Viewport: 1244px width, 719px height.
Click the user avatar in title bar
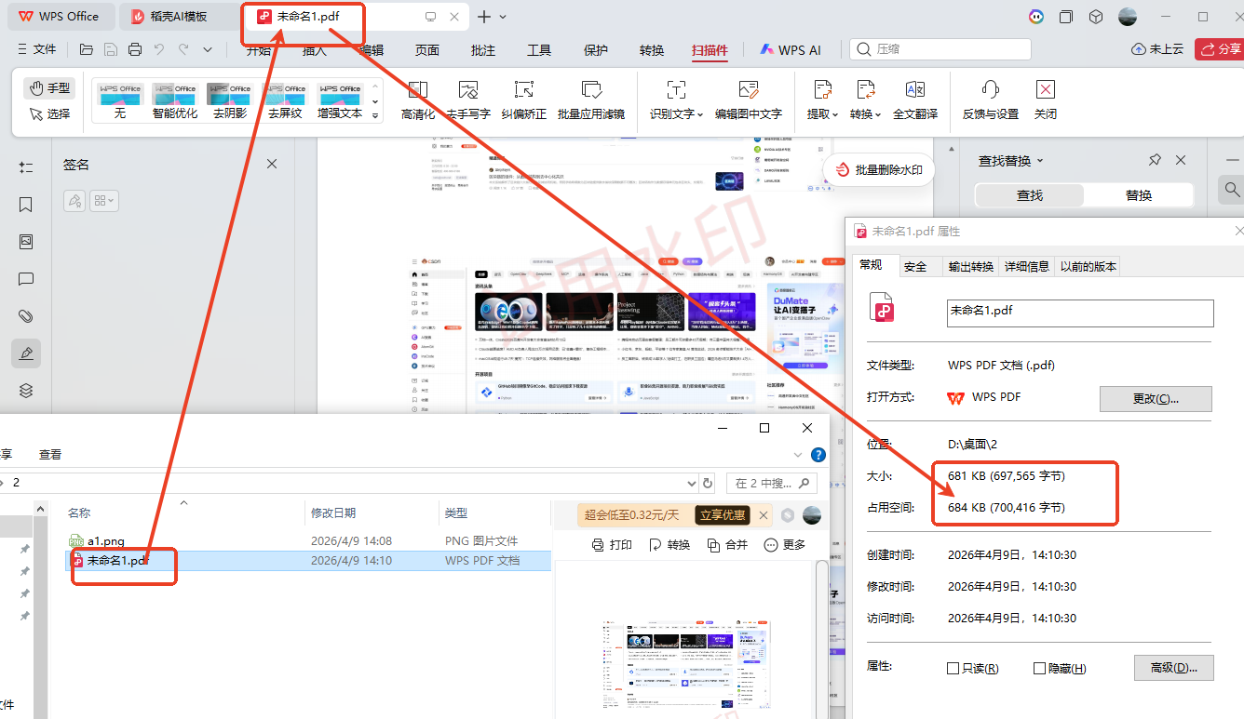pos(1128,17)
